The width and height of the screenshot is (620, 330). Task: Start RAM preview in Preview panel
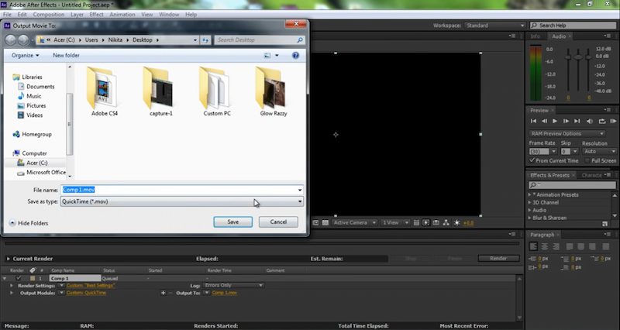coord(613,122)
